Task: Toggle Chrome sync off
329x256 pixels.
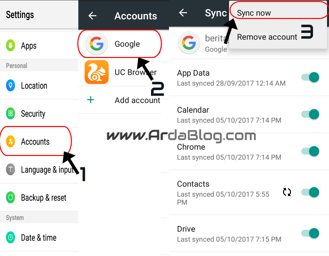Action: tap(310, 151)
